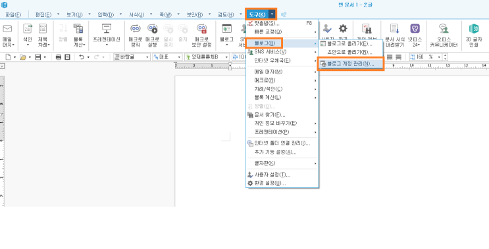Open 매크로 보안 설정 ribbon icon

click(x=202, y=29)
